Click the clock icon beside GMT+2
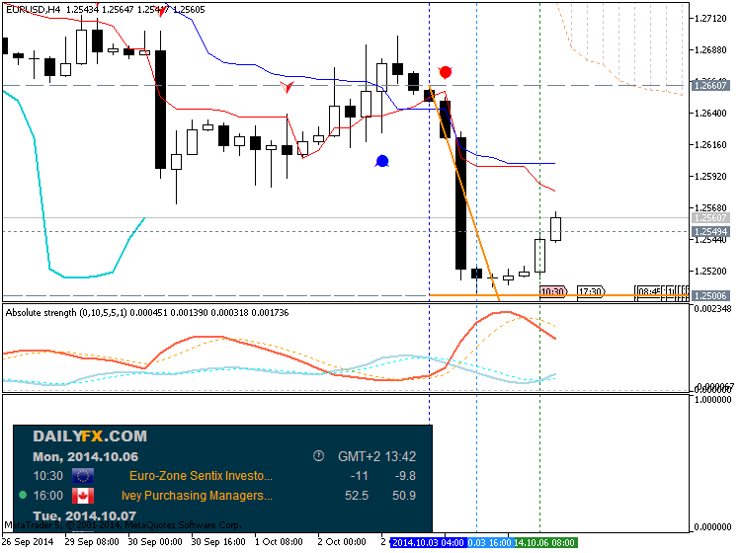Image resolution: width=741 pixels, height=553 pixels. (x=318, y=456)
